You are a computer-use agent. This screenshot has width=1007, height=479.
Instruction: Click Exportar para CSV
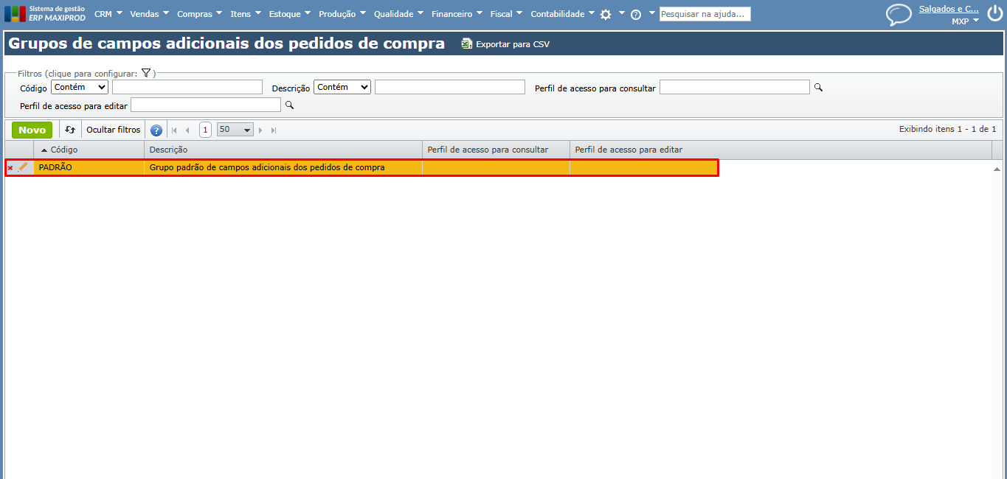point(513,44)
